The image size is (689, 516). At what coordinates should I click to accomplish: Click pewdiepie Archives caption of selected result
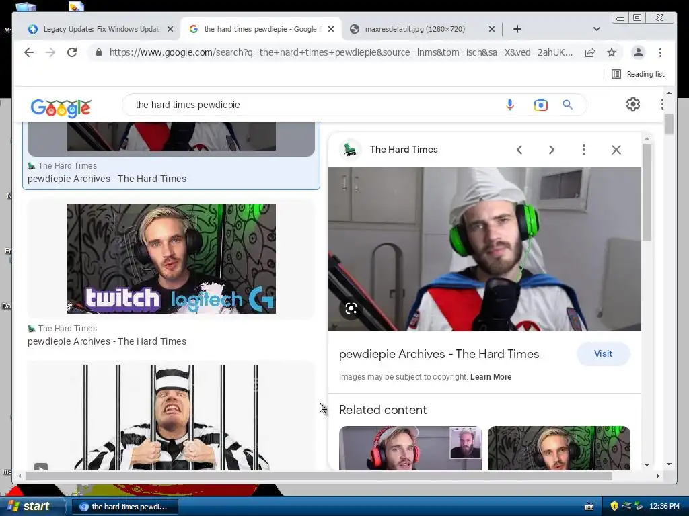pos(107,179)
